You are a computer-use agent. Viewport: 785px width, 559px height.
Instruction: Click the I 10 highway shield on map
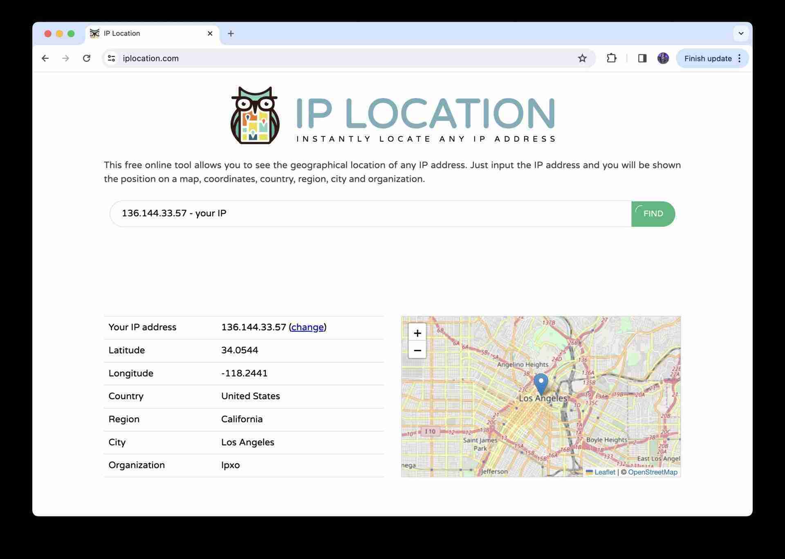coord(430,432)
